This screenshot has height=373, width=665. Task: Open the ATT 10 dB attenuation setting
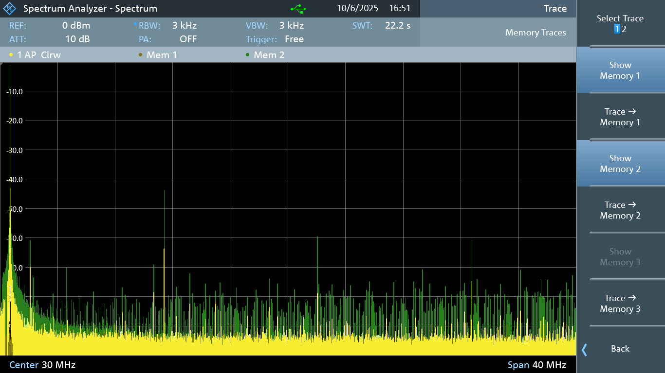pos(50,39)
